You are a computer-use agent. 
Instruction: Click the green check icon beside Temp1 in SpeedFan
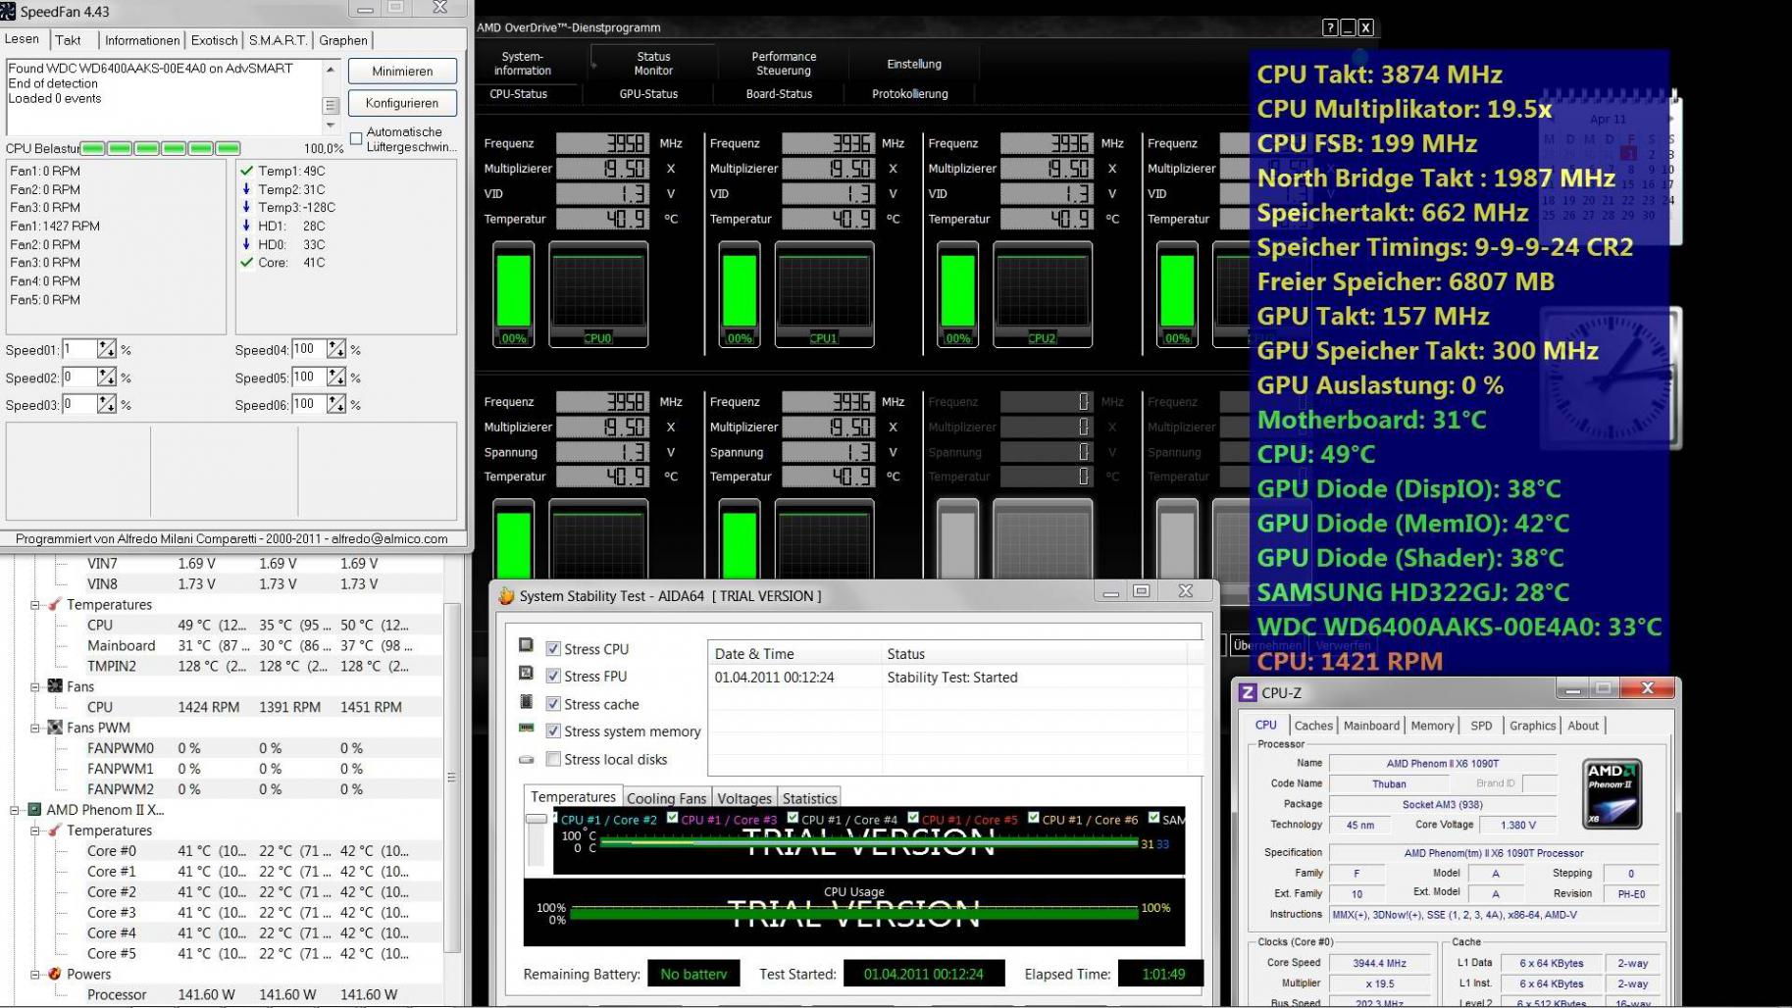(246, 171)
